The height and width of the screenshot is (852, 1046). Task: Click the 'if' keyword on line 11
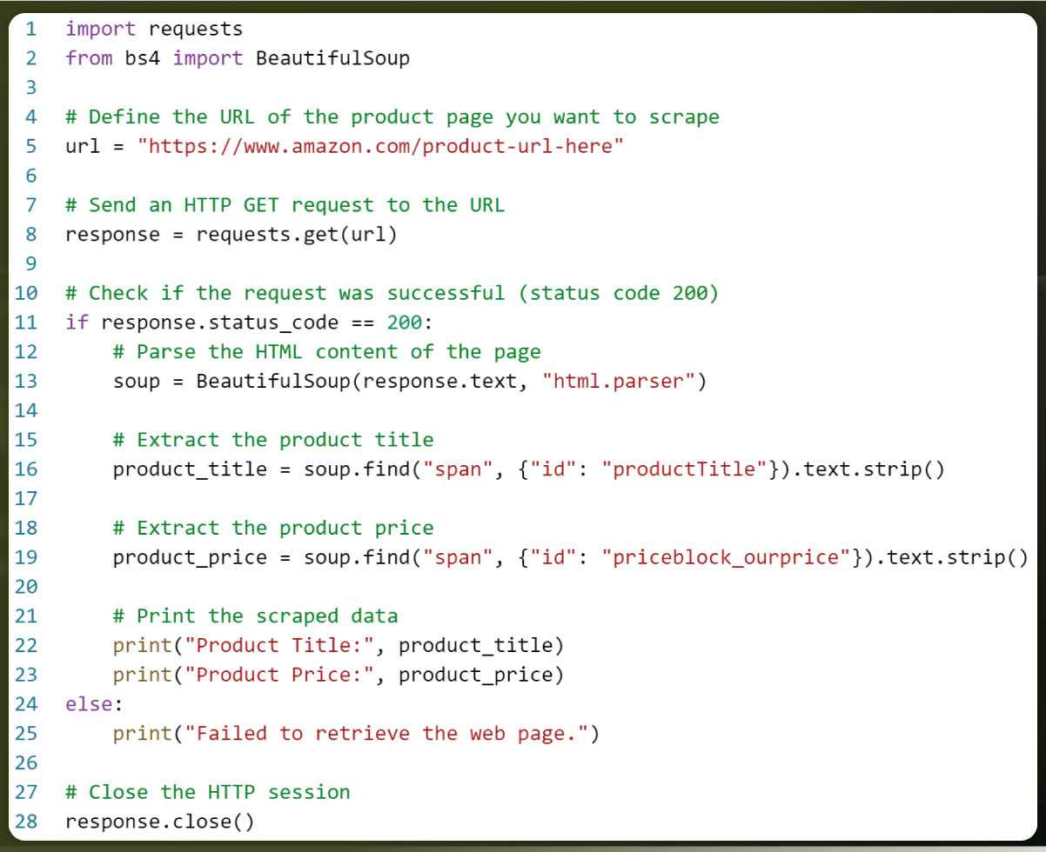coord(77,323)
